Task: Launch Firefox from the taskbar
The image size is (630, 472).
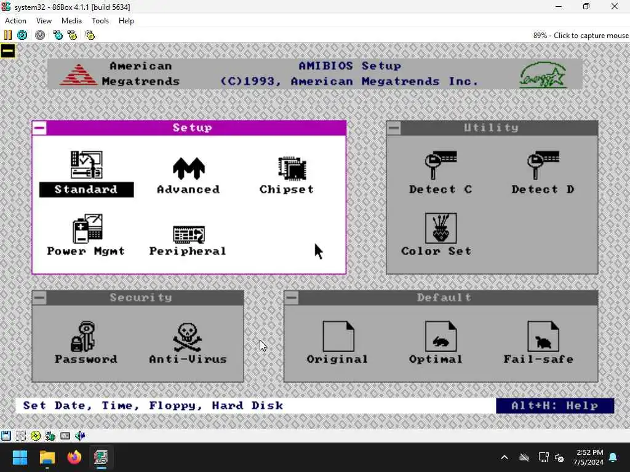Action: click(x=74, y=457)
